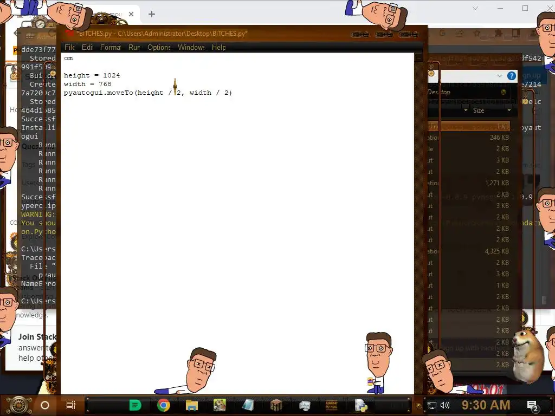The width and height of the screenshot is (555, 416).
Task: Open the dog picture app taskbar icon
Action: 220,405
